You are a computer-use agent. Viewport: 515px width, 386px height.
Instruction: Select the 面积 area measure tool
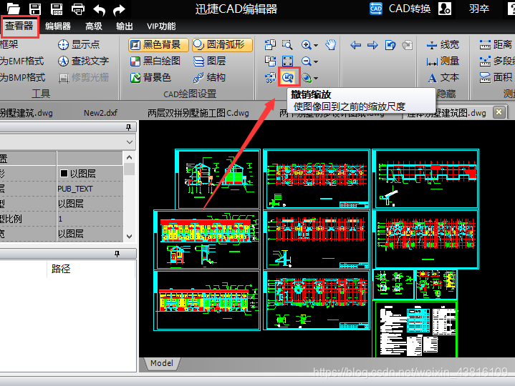495,78
